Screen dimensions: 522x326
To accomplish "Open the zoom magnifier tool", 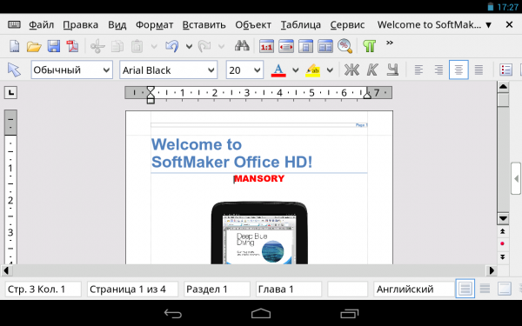I will 345,46.
